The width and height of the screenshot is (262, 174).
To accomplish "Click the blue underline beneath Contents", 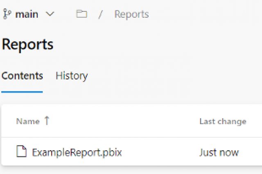I will pos(22,92).
